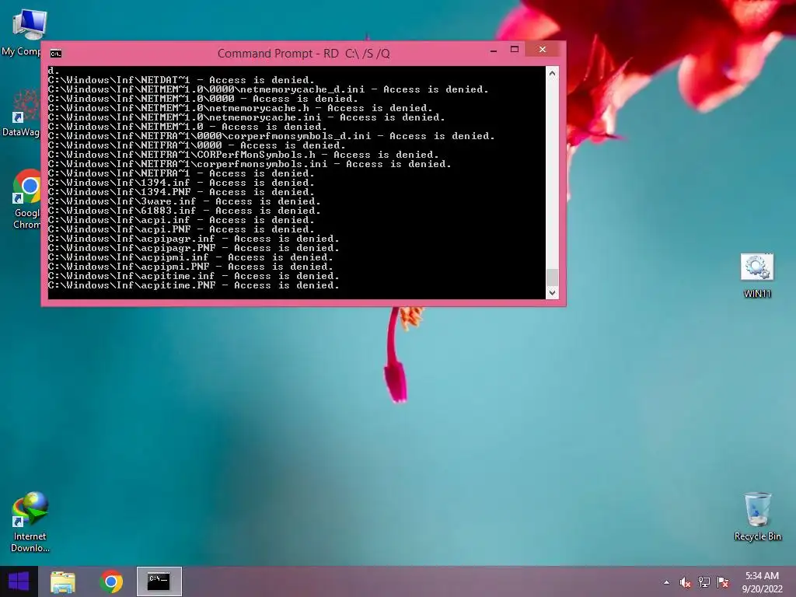Screen dimensions: 796x597
Task: Open the clock showing 5:34 AM
Action: pos(762,582)
